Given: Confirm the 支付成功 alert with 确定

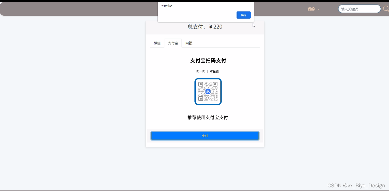Looking at the screenshot, I should pos(243,15).
